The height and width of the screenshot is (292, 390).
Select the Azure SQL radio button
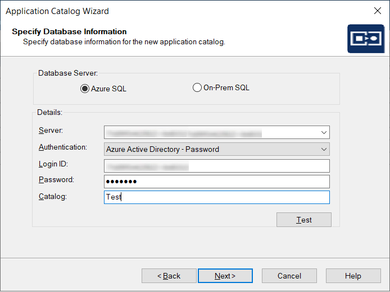click(85, 89)
